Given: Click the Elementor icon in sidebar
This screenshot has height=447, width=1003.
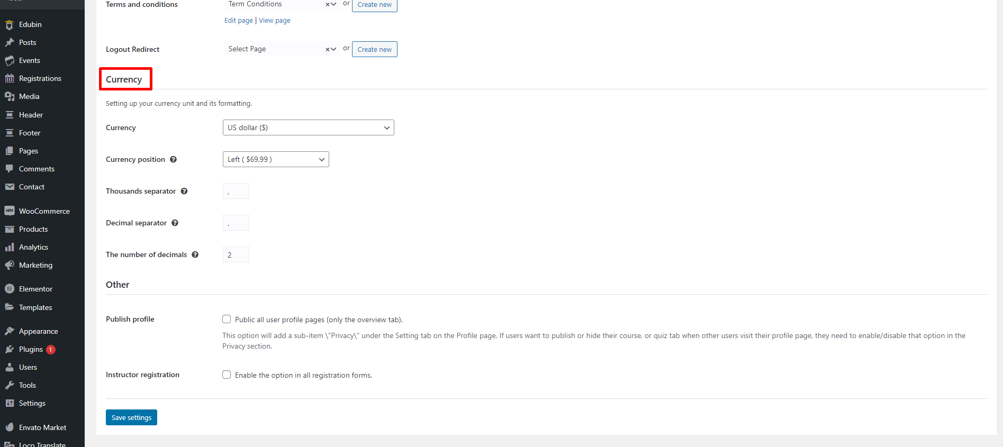Looking at the screenshot, I should click(10, 289).
